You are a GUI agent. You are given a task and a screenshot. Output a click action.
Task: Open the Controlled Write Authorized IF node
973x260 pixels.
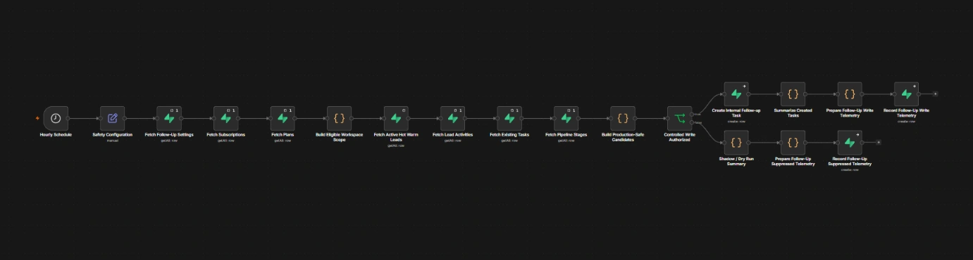[x=679, y=118]
